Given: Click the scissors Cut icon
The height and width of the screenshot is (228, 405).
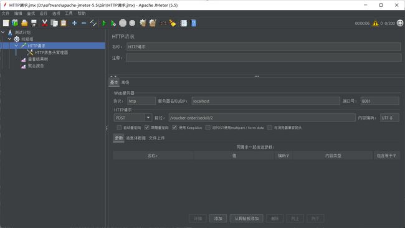Looking at the screenshot, I should click(45, 23).
